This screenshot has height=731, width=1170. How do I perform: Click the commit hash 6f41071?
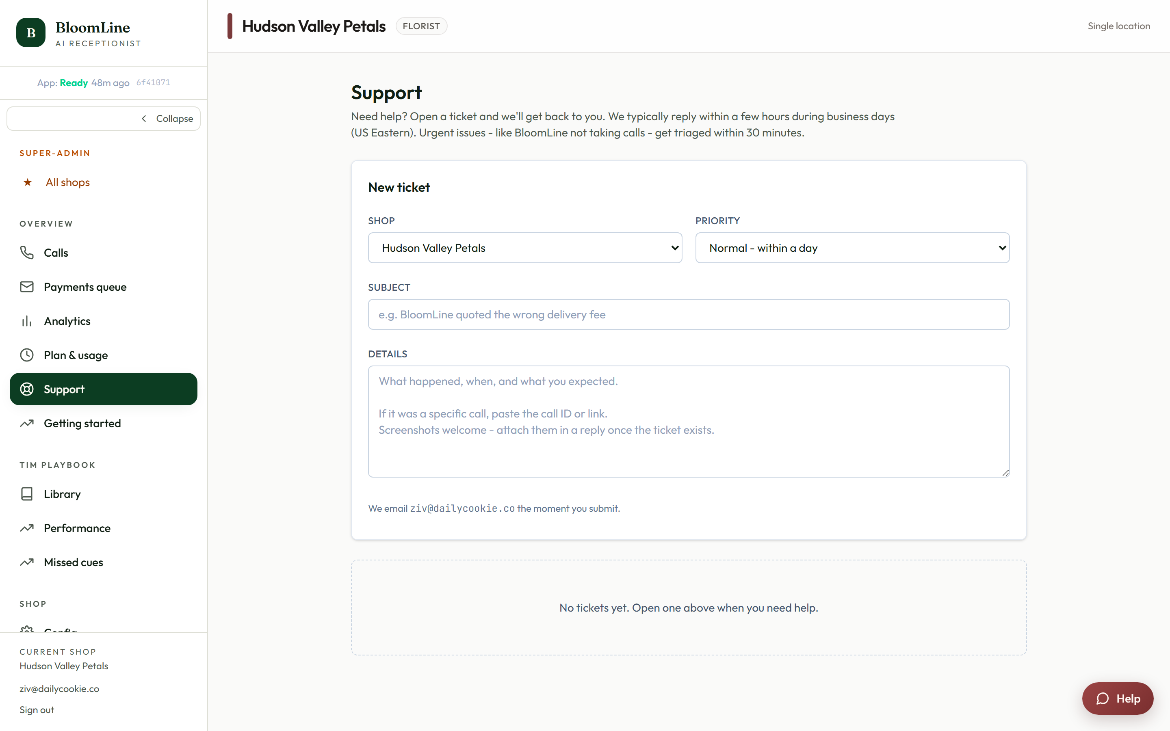click(x=153, y=83)
